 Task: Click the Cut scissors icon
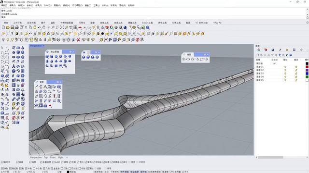(x=26, y=27)
